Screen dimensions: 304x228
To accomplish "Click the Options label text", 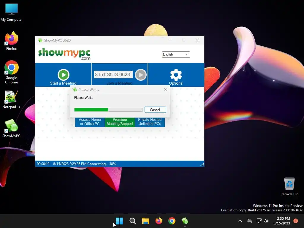I will (176, 83).
